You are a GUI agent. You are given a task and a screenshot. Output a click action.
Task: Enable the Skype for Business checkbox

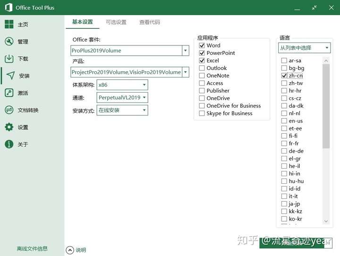point(202,113)
